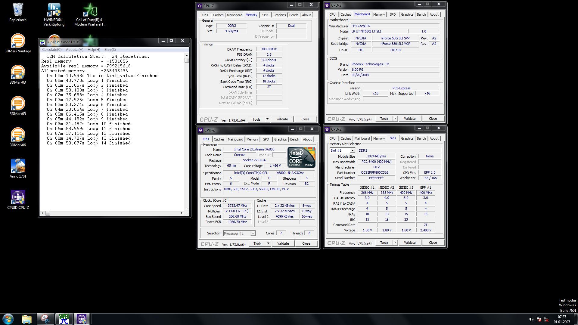Open the CPUID CPU-Z desktop shortcut

tap(18, 199)
